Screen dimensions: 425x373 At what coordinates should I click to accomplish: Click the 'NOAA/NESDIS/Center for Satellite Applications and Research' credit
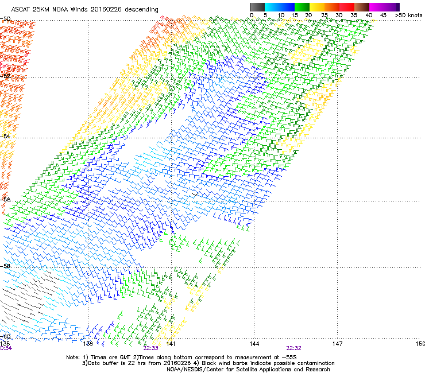[248, 370]
